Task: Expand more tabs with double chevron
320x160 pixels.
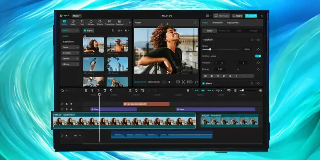Action: (129, 22)
